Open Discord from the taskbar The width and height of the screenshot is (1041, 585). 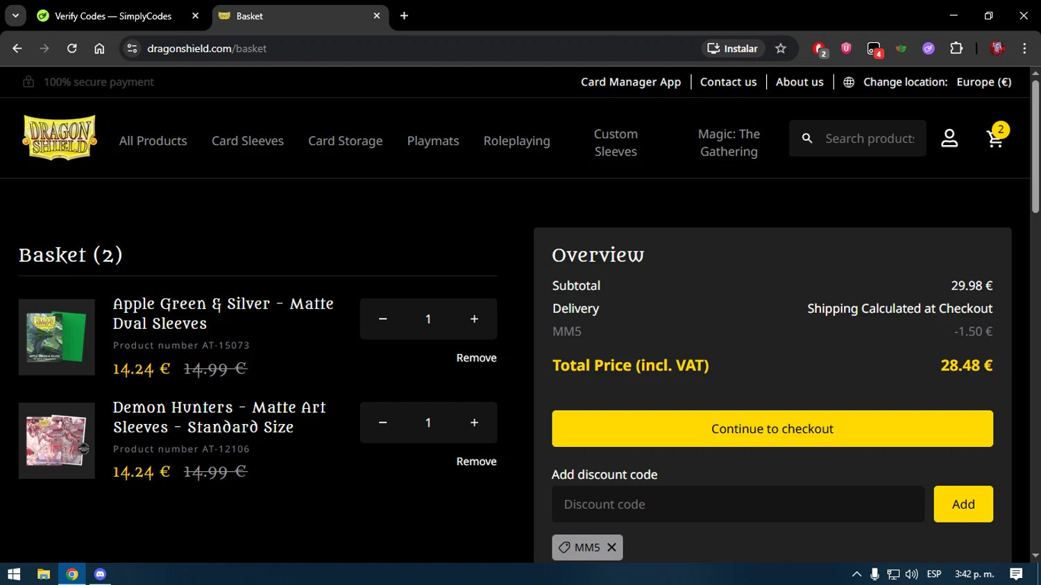(100, 574)
